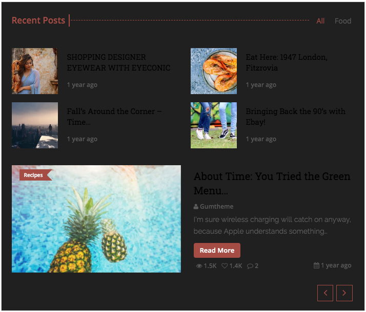366x312 pixels.
Task: Open Bringing Back the 90's post title
Action: pyautogui.click(x=295, y=117)
